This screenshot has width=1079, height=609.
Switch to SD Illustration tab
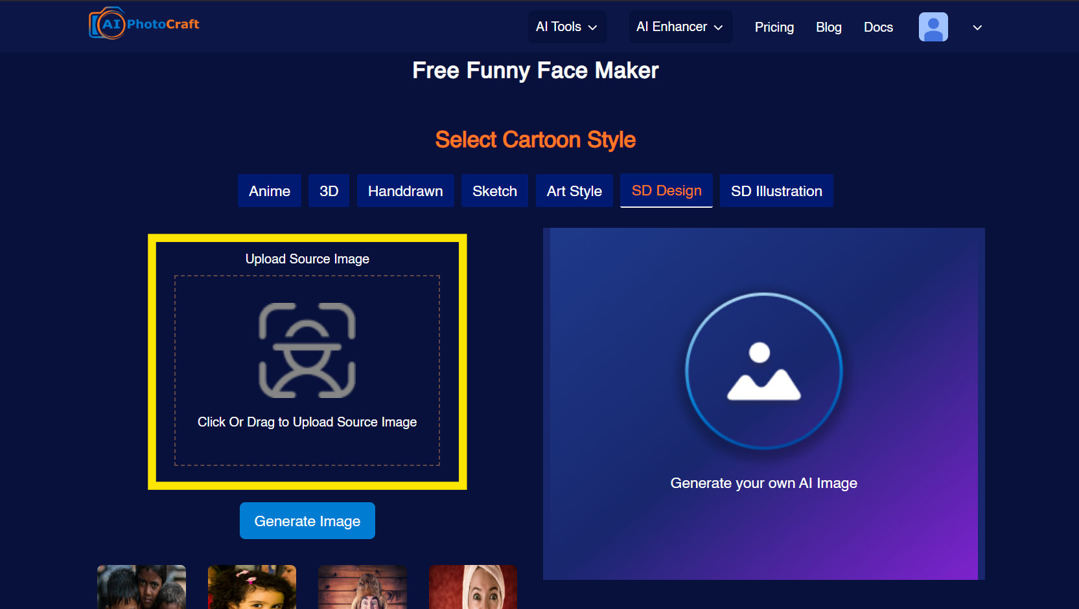click(776, 191)
